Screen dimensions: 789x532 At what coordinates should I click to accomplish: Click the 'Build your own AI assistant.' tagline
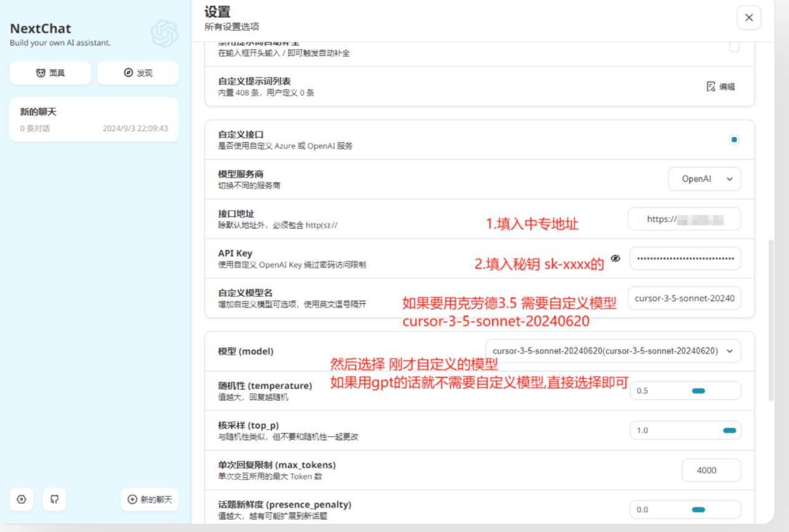(60, 43)
